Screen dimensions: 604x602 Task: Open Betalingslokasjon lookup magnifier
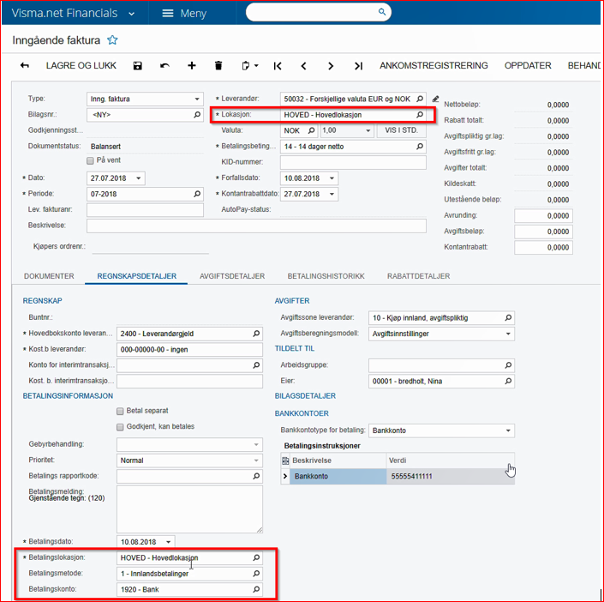256,557
